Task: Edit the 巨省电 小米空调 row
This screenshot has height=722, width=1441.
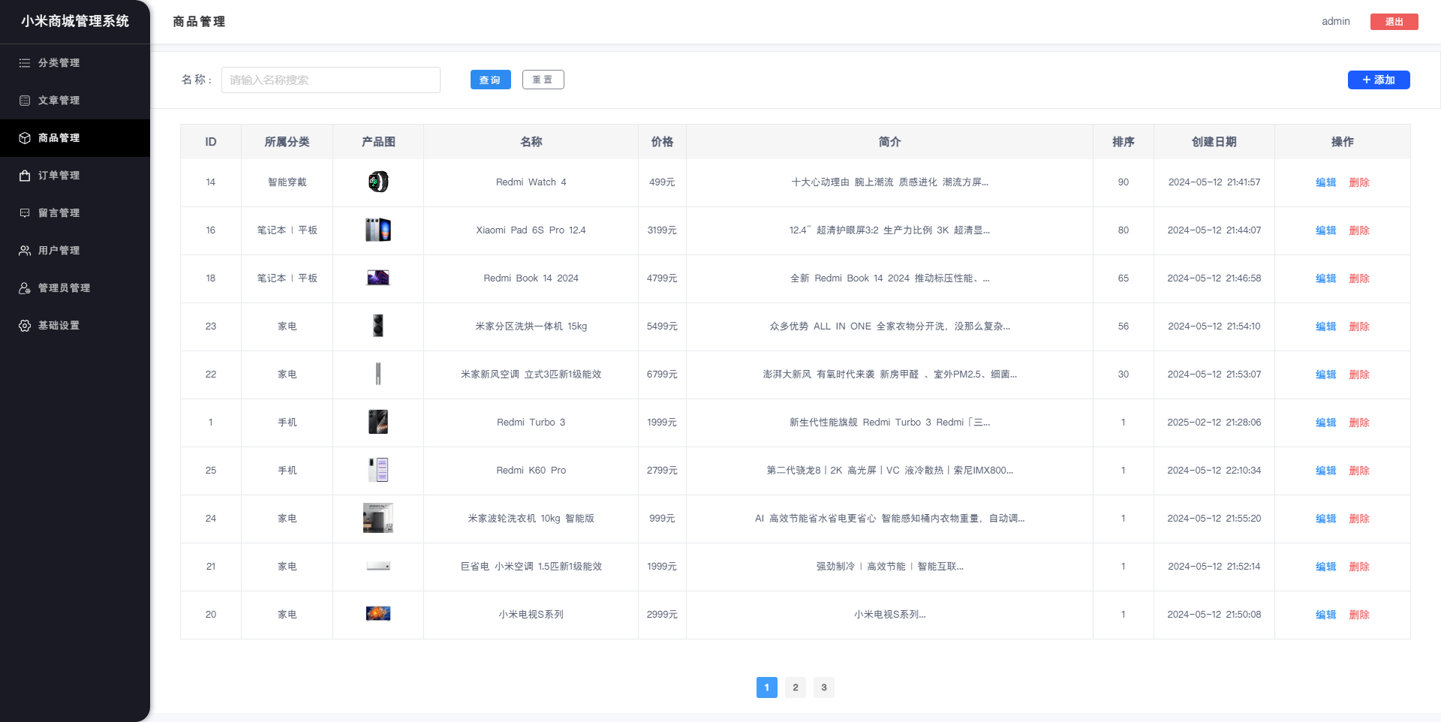Action: tap(1326, 567)
